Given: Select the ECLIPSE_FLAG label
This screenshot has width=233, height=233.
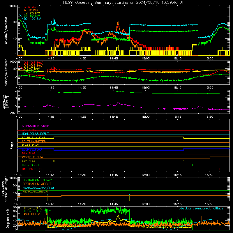Looking at the screenshot, I should tap(32, 149).
